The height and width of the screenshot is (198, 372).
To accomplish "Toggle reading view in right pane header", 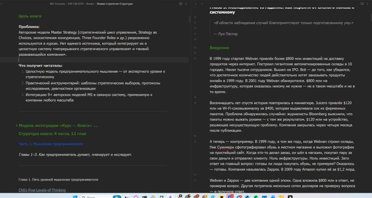I will tap(362, 4).
